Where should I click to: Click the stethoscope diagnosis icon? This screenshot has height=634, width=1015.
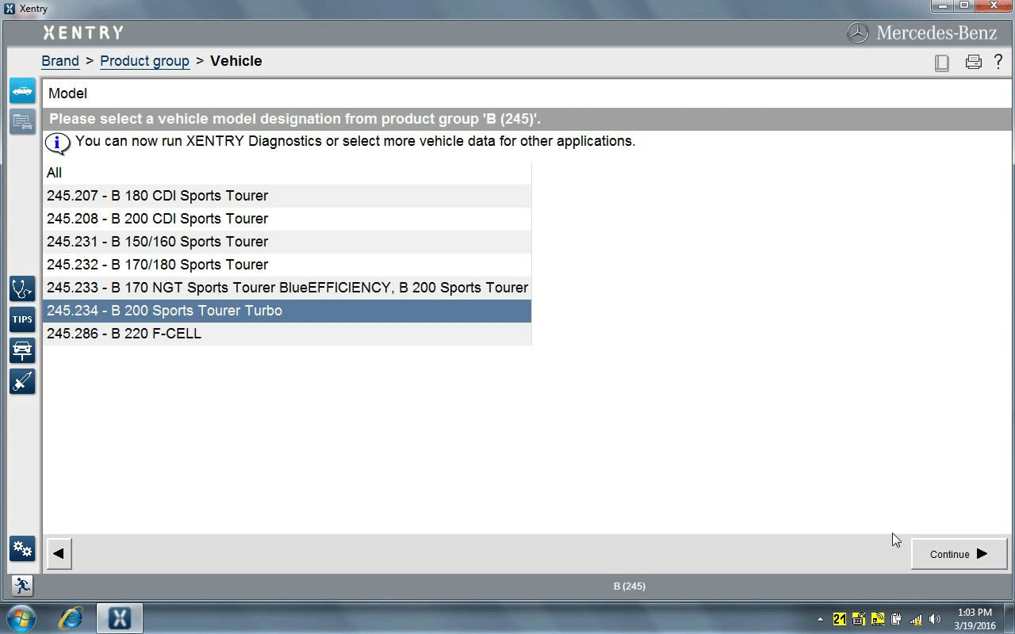[x=22, y=288]
